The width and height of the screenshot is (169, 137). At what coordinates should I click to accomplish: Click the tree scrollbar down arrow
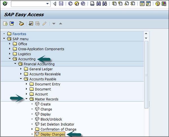(x=146, y=38)
